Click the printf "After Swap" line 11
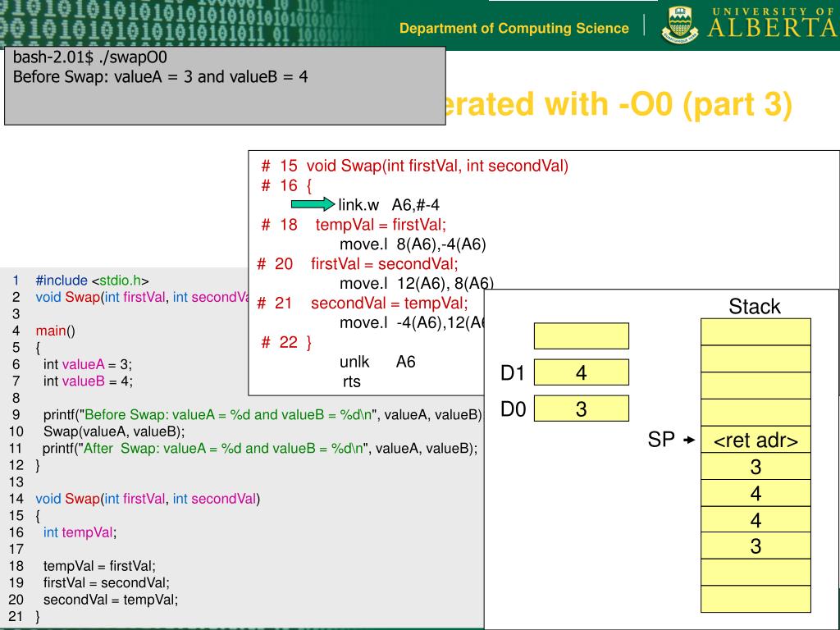840x630 pixels. coord(260,449)
